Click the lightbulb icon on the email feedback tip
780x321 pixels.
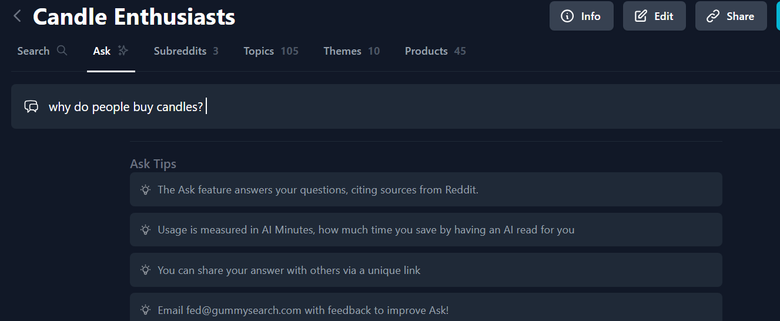click(145, 310)
